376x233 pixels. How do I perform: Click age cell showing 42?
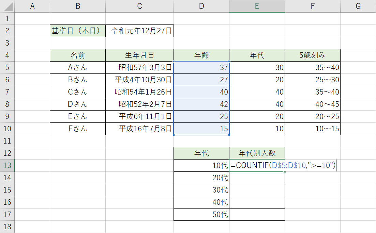click(201, 104)
